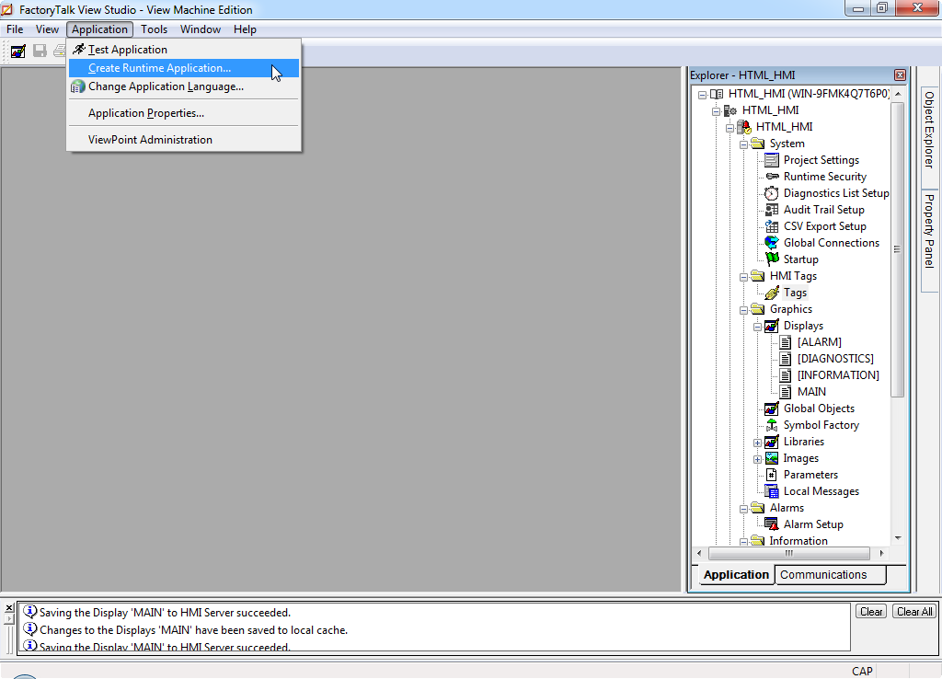This screenshot has height=679, width=942.
Task: Click the HMI server icon beside HTML_HMI
Action: [743, 127]
